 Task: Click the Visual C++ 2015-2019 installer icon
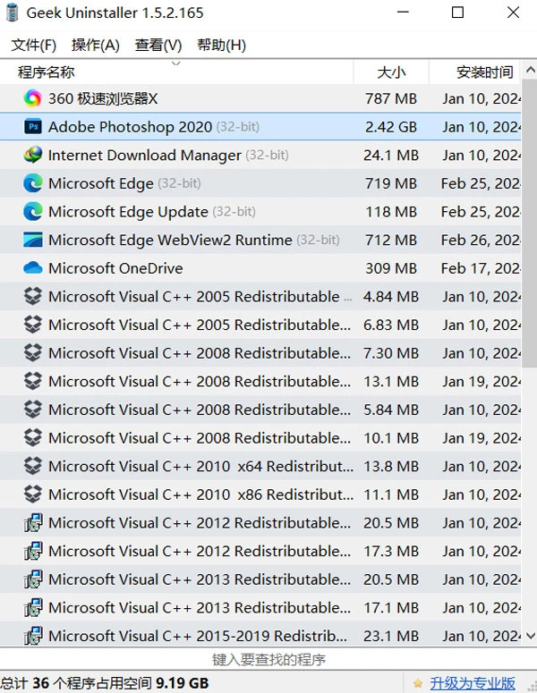click(x=33, y=636)
